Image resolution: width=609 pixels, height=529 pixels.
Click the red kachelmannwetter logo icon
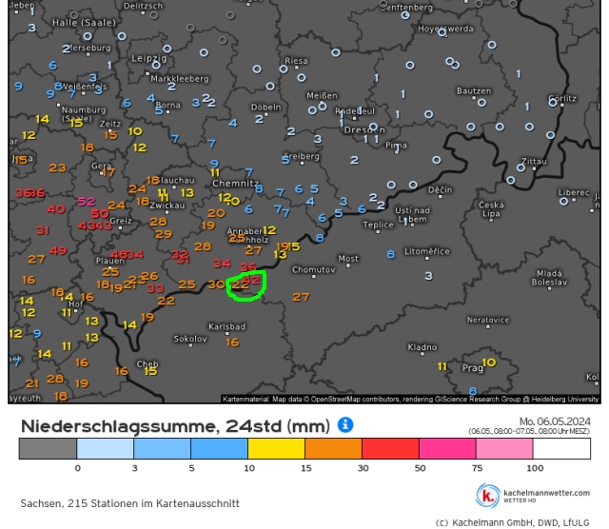pyautogui.click(x=488, y=496)
